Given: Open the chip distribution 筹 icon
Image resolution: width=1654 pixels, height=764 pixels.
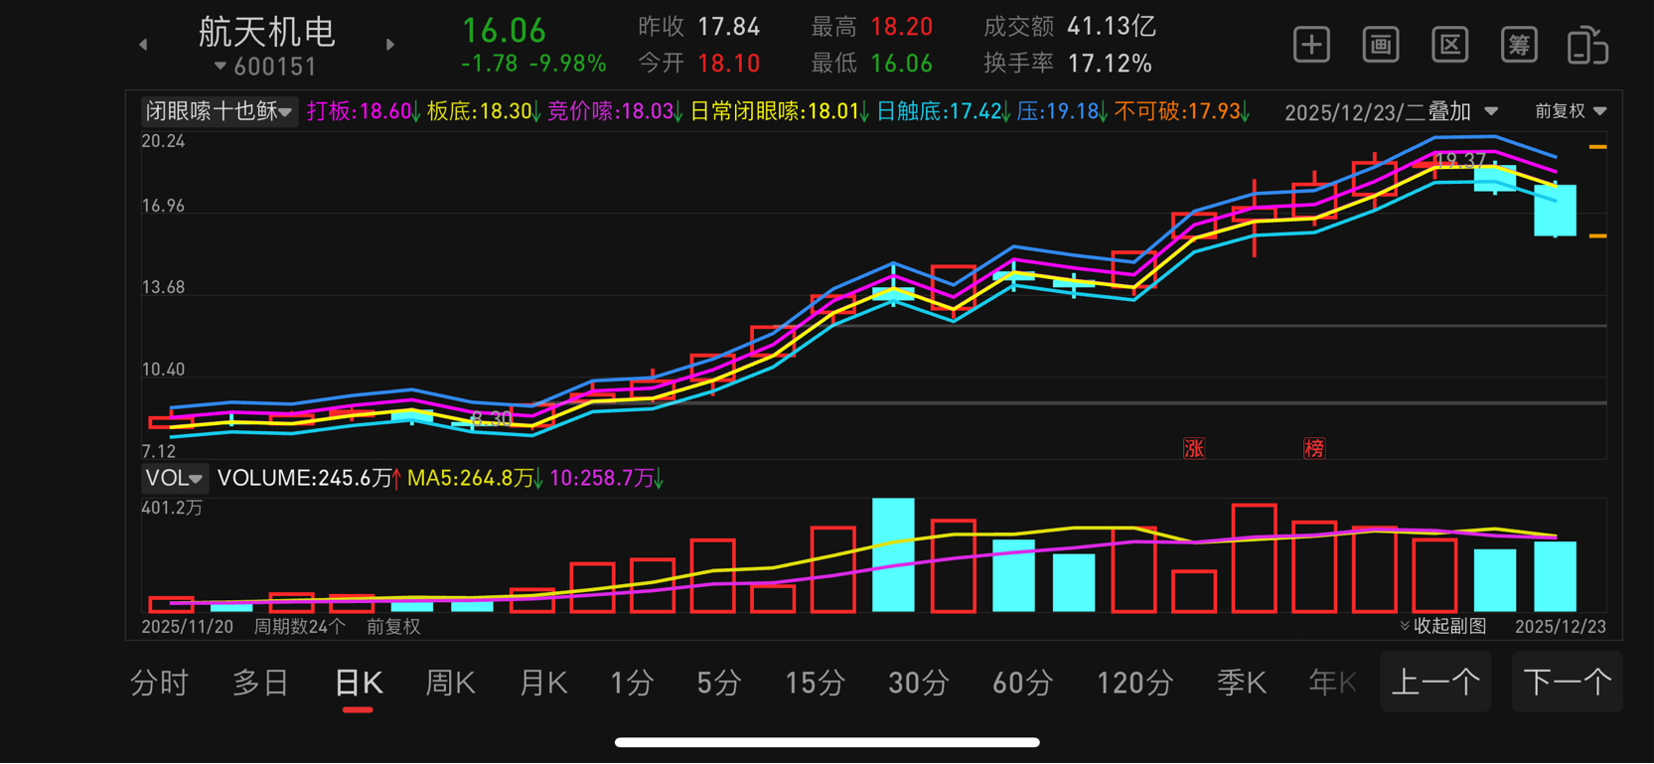Looking at the screenshot, I should 1519,45.
